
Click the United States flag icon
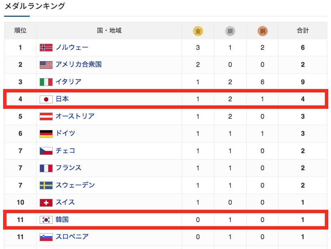[x=46, y=65]
